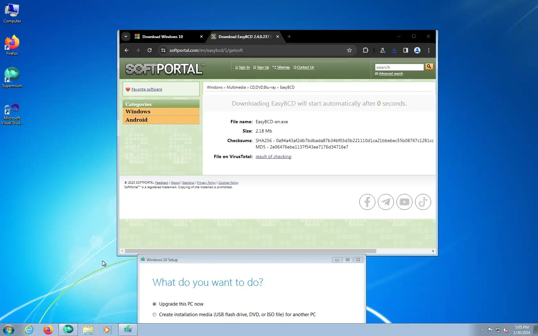538x336 pixels.
Task: Open SoftPortal's YouTube channel icon
Action: pyautogui.click(x=404, y=202)
